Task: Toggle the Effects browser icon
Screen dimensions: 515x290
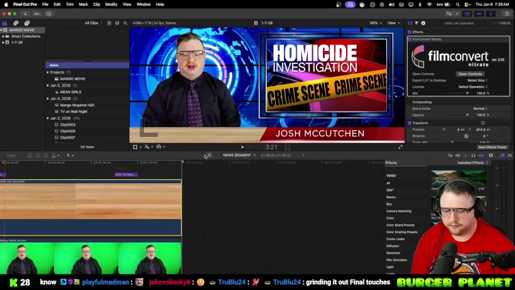Action: point(502,155)
